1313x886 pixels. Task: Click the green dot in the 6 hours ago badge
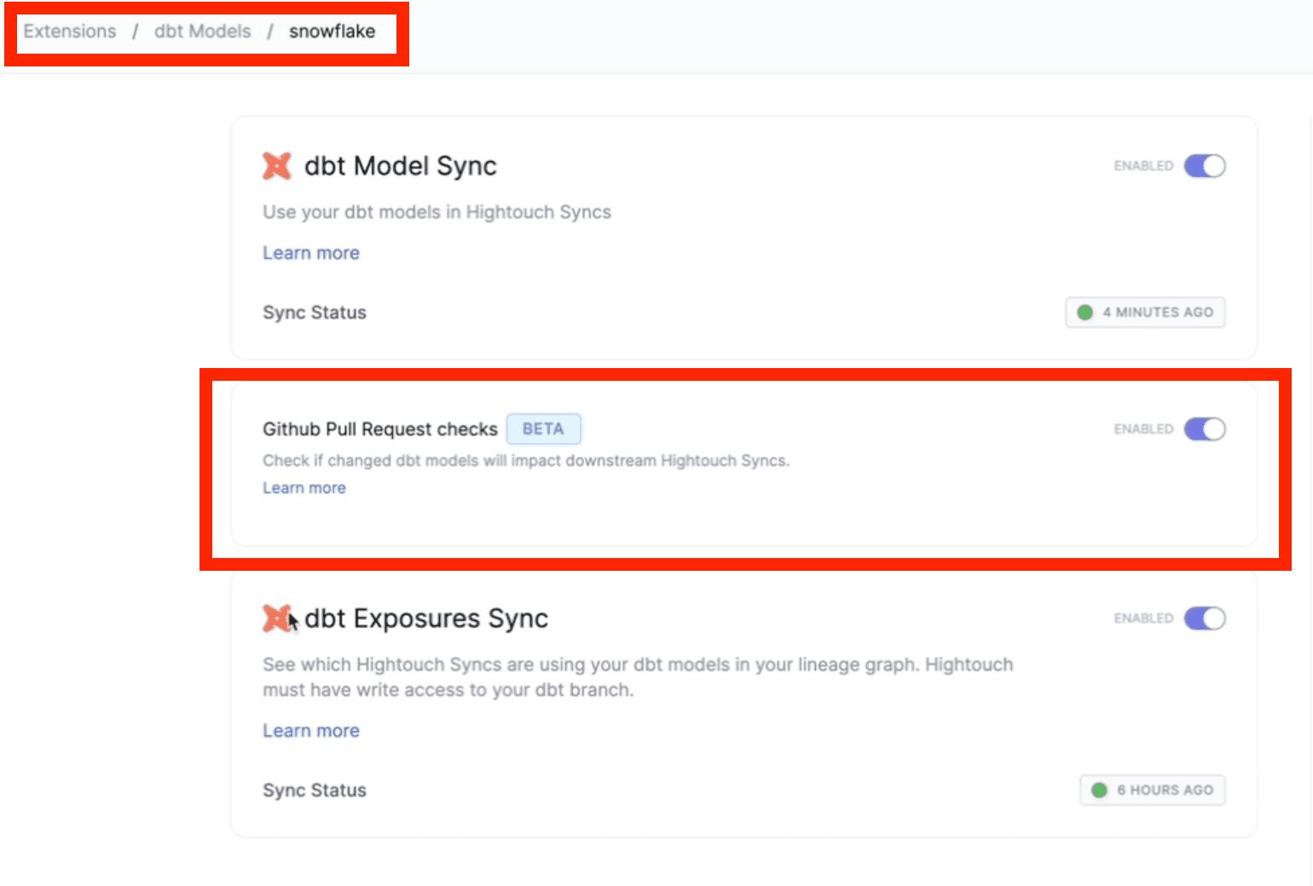click(x=1099, y=791)
